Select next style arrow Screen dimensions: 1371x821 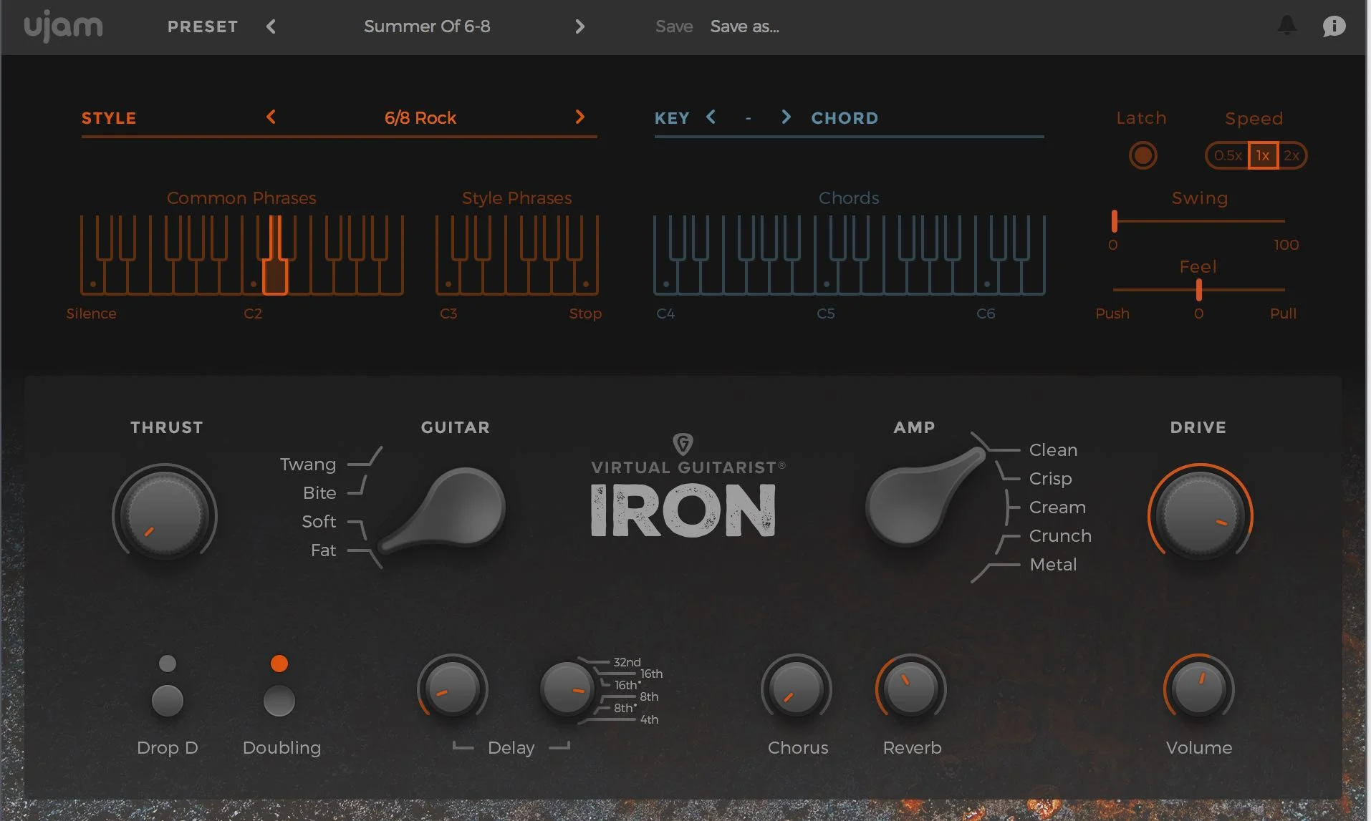click(579, 117)
